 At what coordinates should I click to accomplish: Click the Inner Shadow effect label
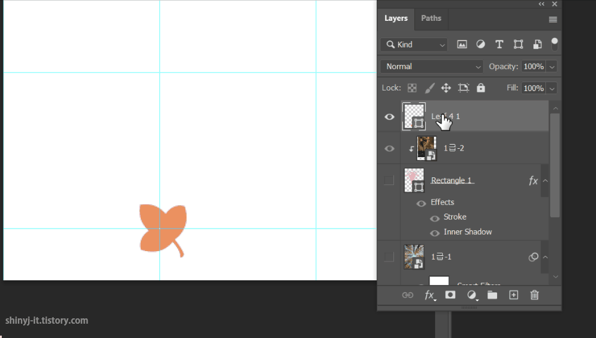click(x=468, y=232)
